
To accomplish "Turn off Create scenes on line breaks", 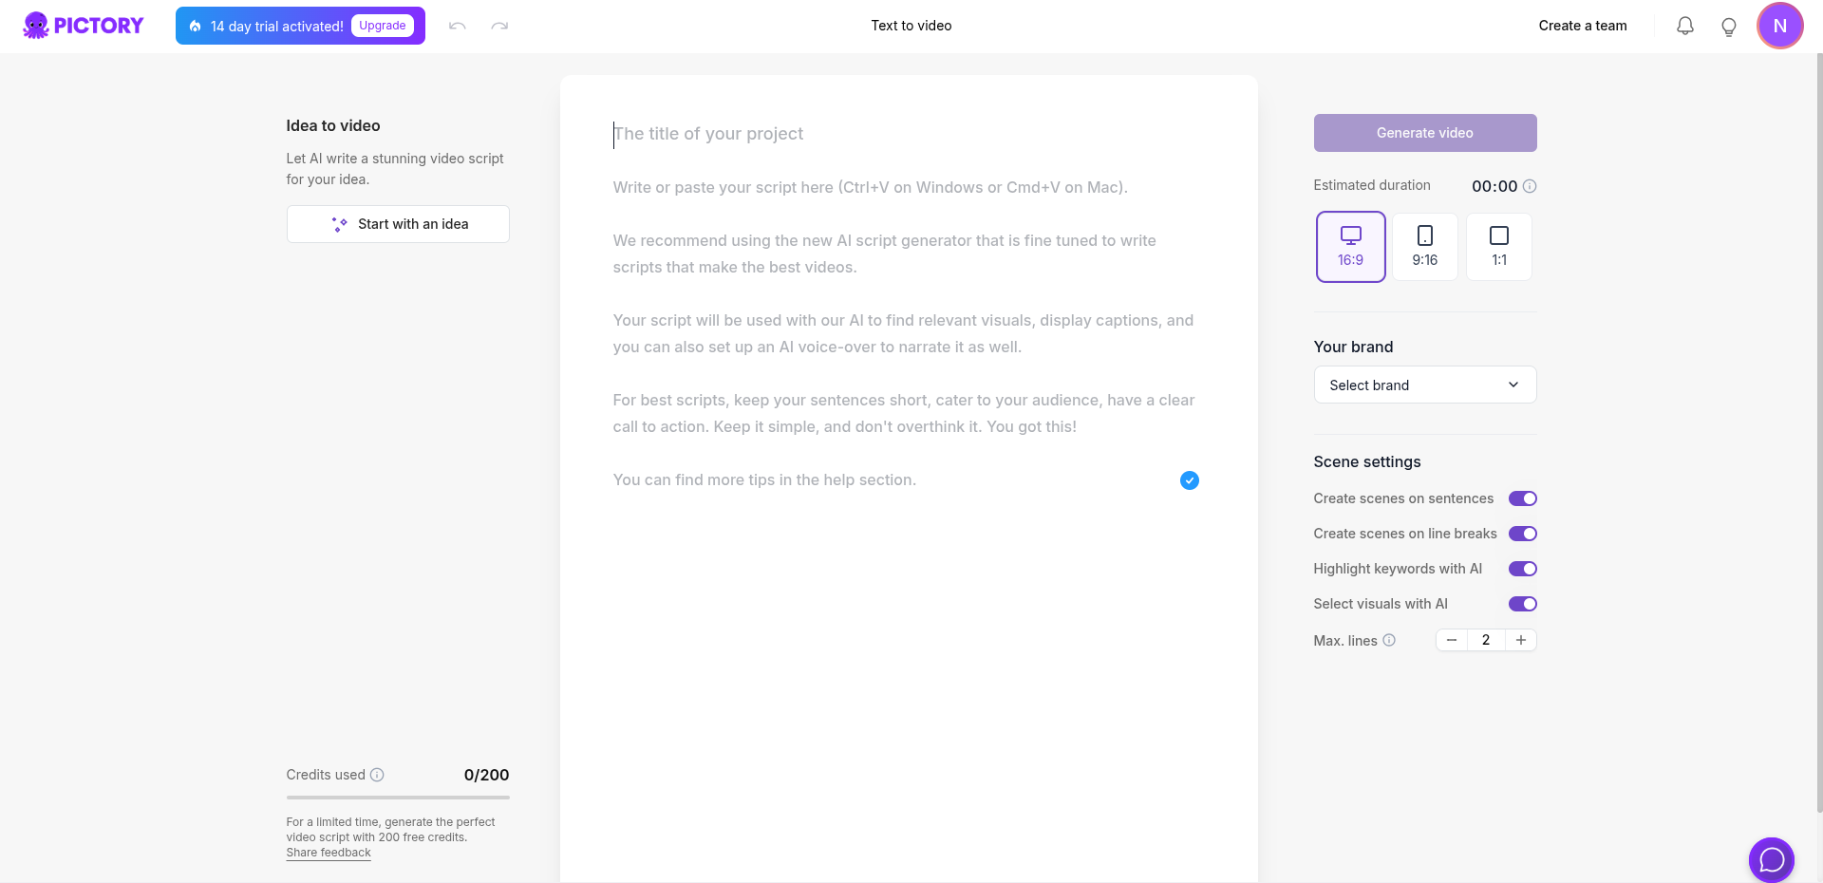I will [1522, 534].
